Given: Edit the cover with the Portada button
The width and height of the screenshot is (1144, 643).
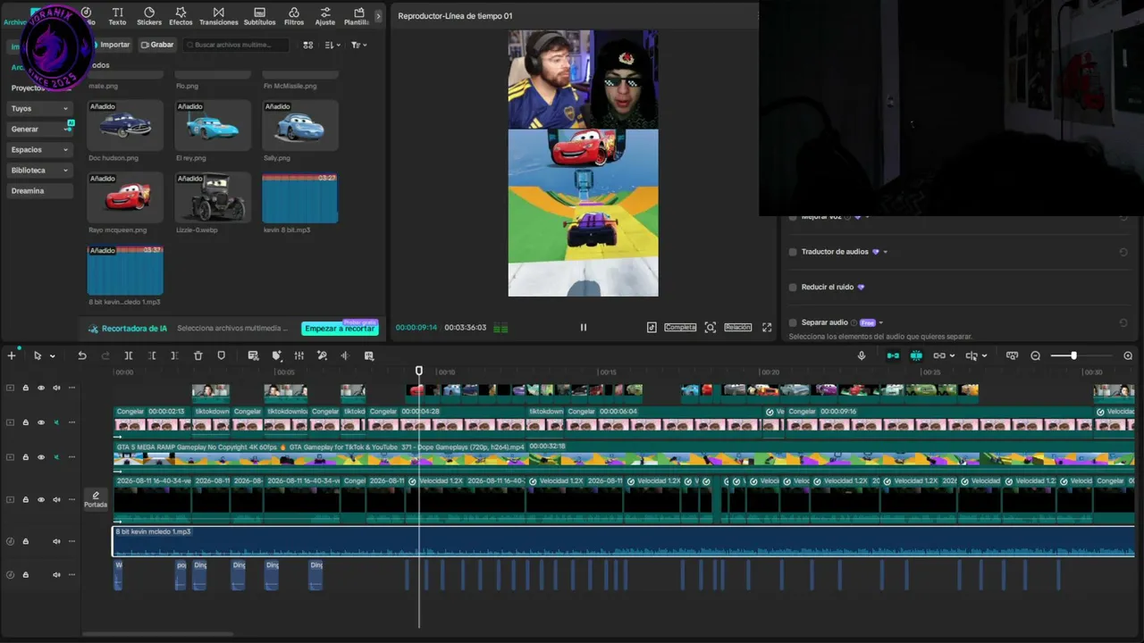Looking at the screenshot, I should (96, 499).
